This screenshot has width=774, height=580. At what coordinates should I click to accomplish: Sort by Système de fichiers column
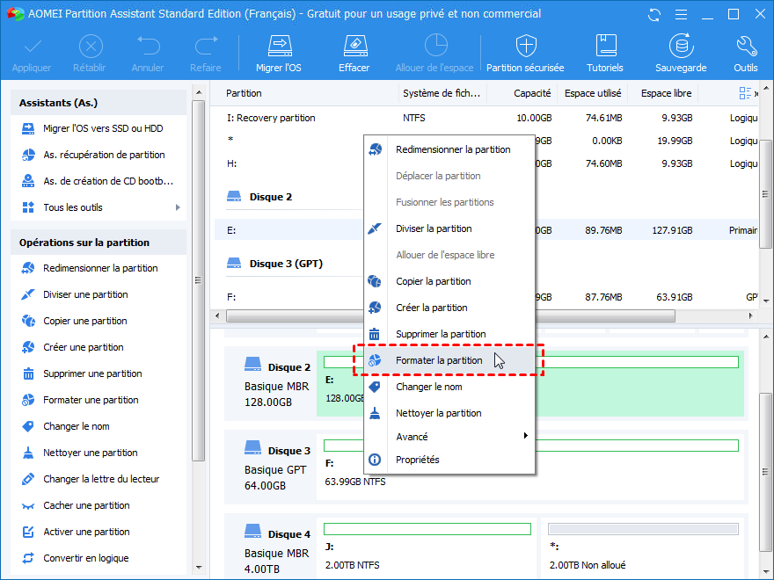442,93
